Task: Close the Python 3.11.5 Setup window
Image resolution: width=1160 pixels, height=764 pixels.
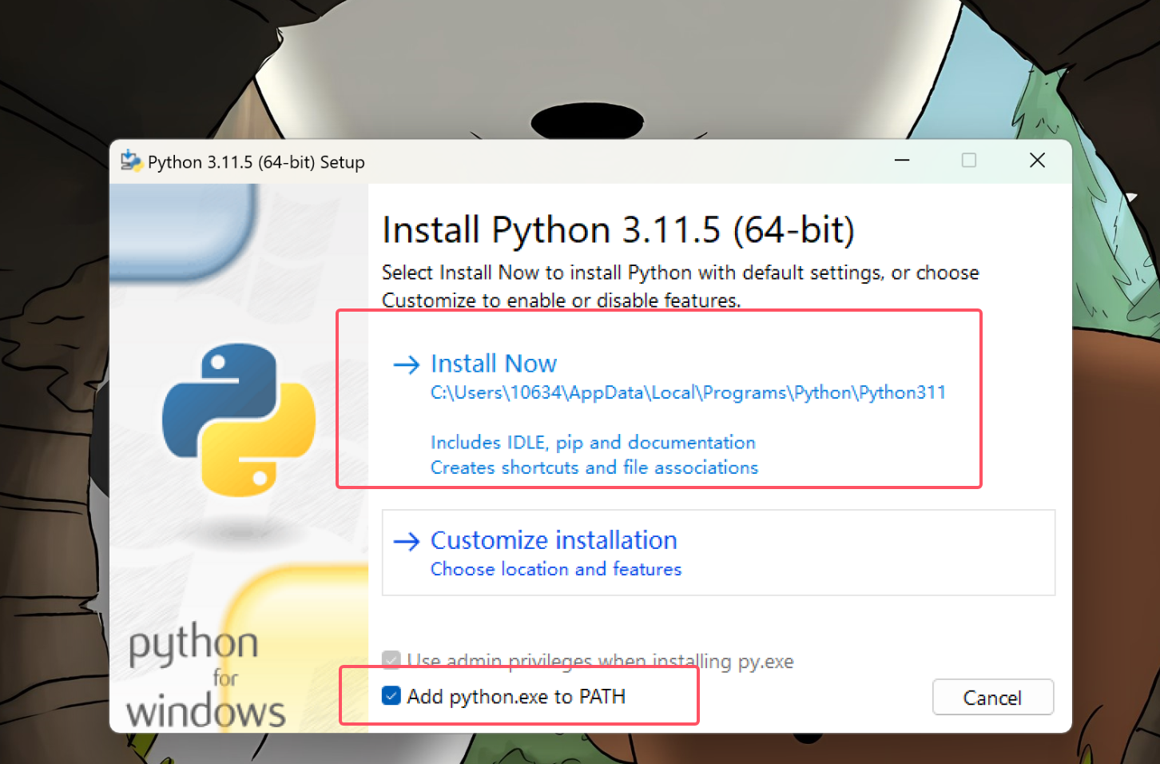Action: click(x=1037, y=161)
